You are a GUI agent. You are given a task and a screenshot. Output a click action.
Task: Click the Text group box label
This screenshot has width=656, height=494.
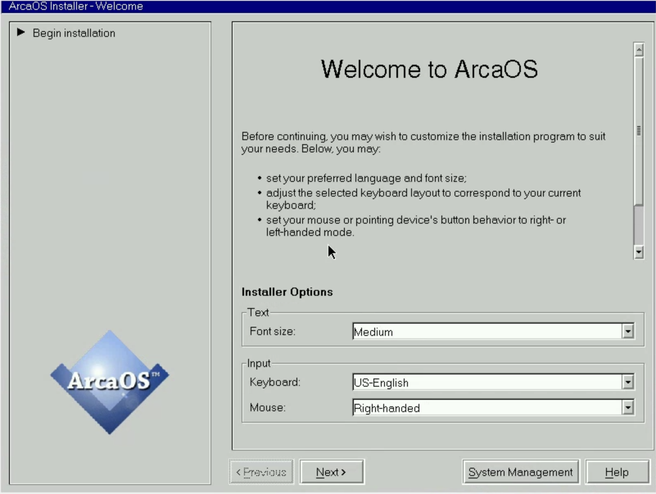click(258, 312)
